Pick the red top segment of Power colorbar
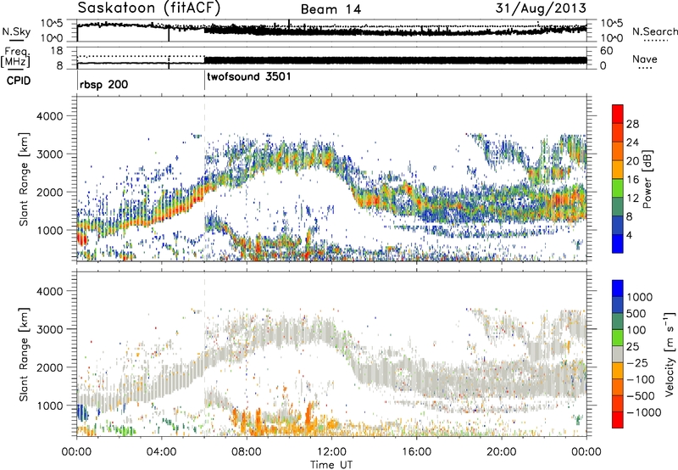Image resolution: width=678 pixels, height=470 pixels. pyautogui.click(x=618, y=114)
